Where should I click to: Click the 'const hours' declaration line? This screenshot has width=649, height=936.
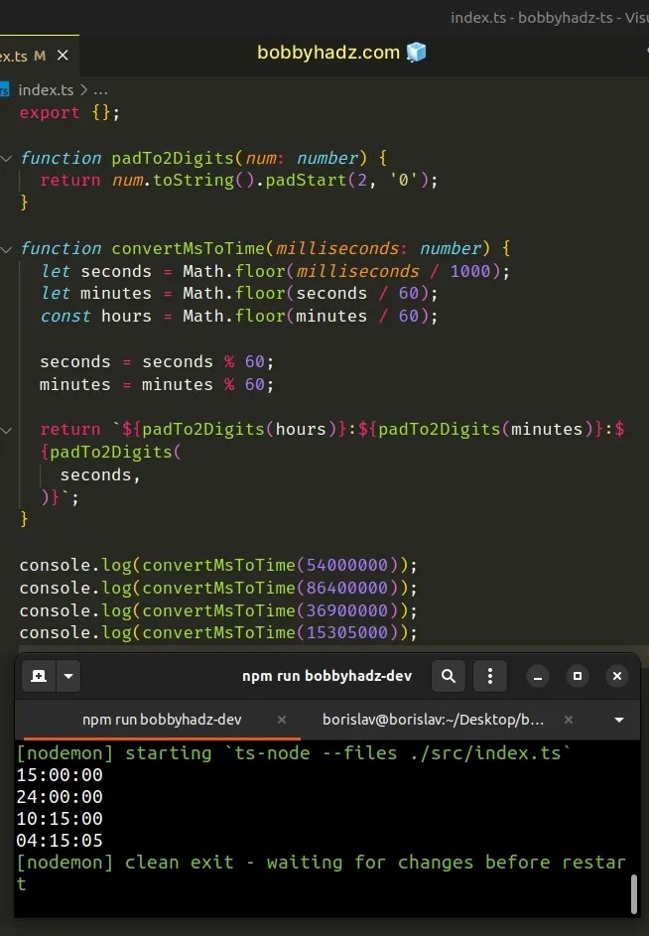click(239, 317)
